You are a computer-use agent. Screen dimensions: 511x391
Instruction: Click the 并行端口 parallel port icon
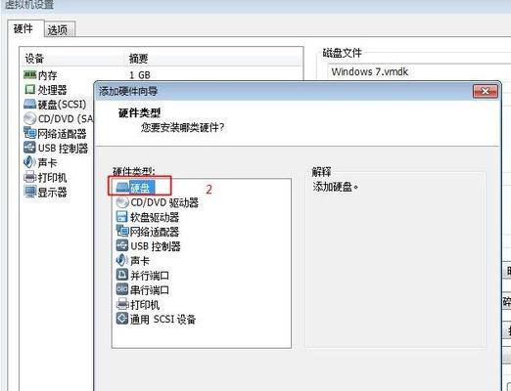(x=122, y=275)
